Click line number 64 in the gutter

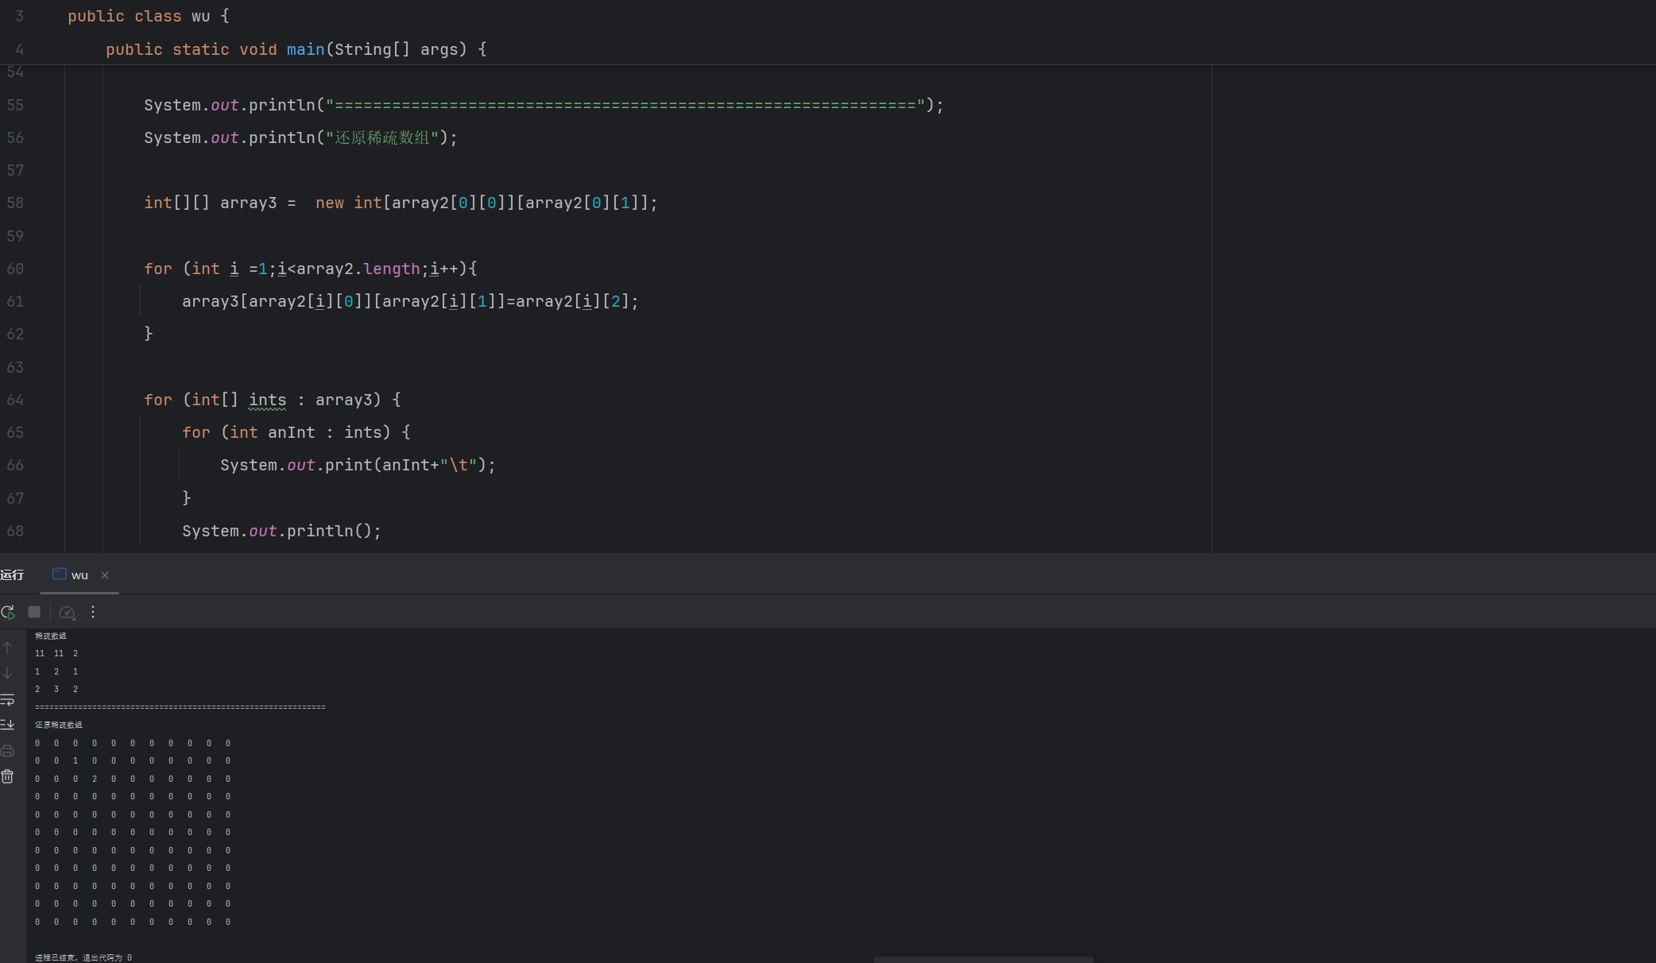15,400
